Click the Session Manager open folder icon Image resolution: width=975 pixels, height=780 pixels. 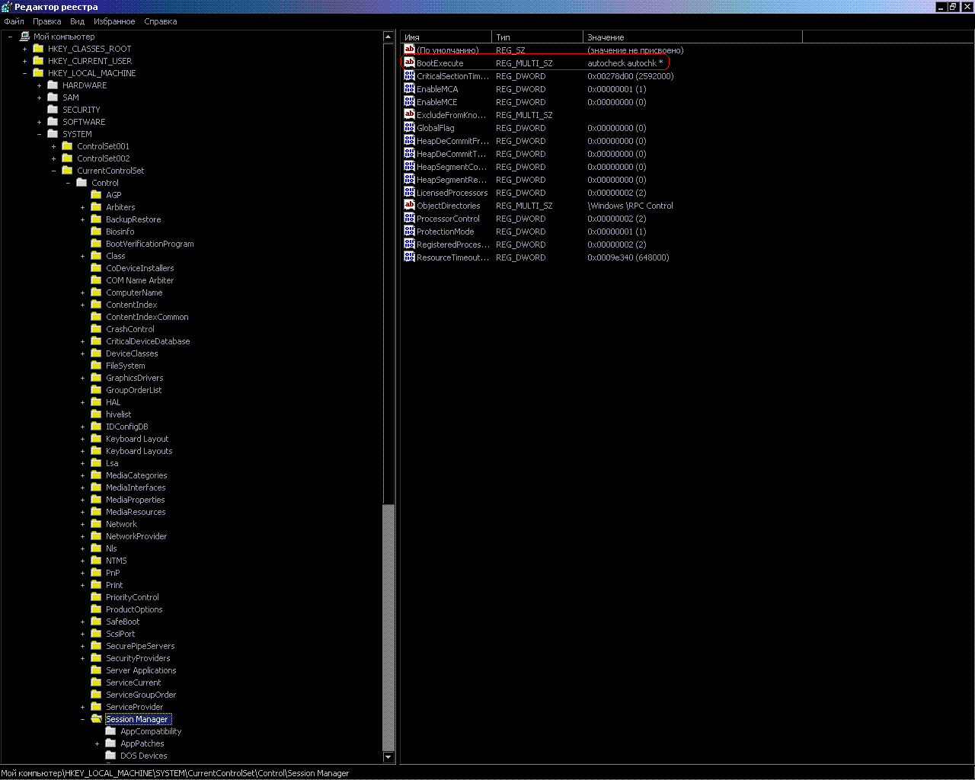(96, 719)
